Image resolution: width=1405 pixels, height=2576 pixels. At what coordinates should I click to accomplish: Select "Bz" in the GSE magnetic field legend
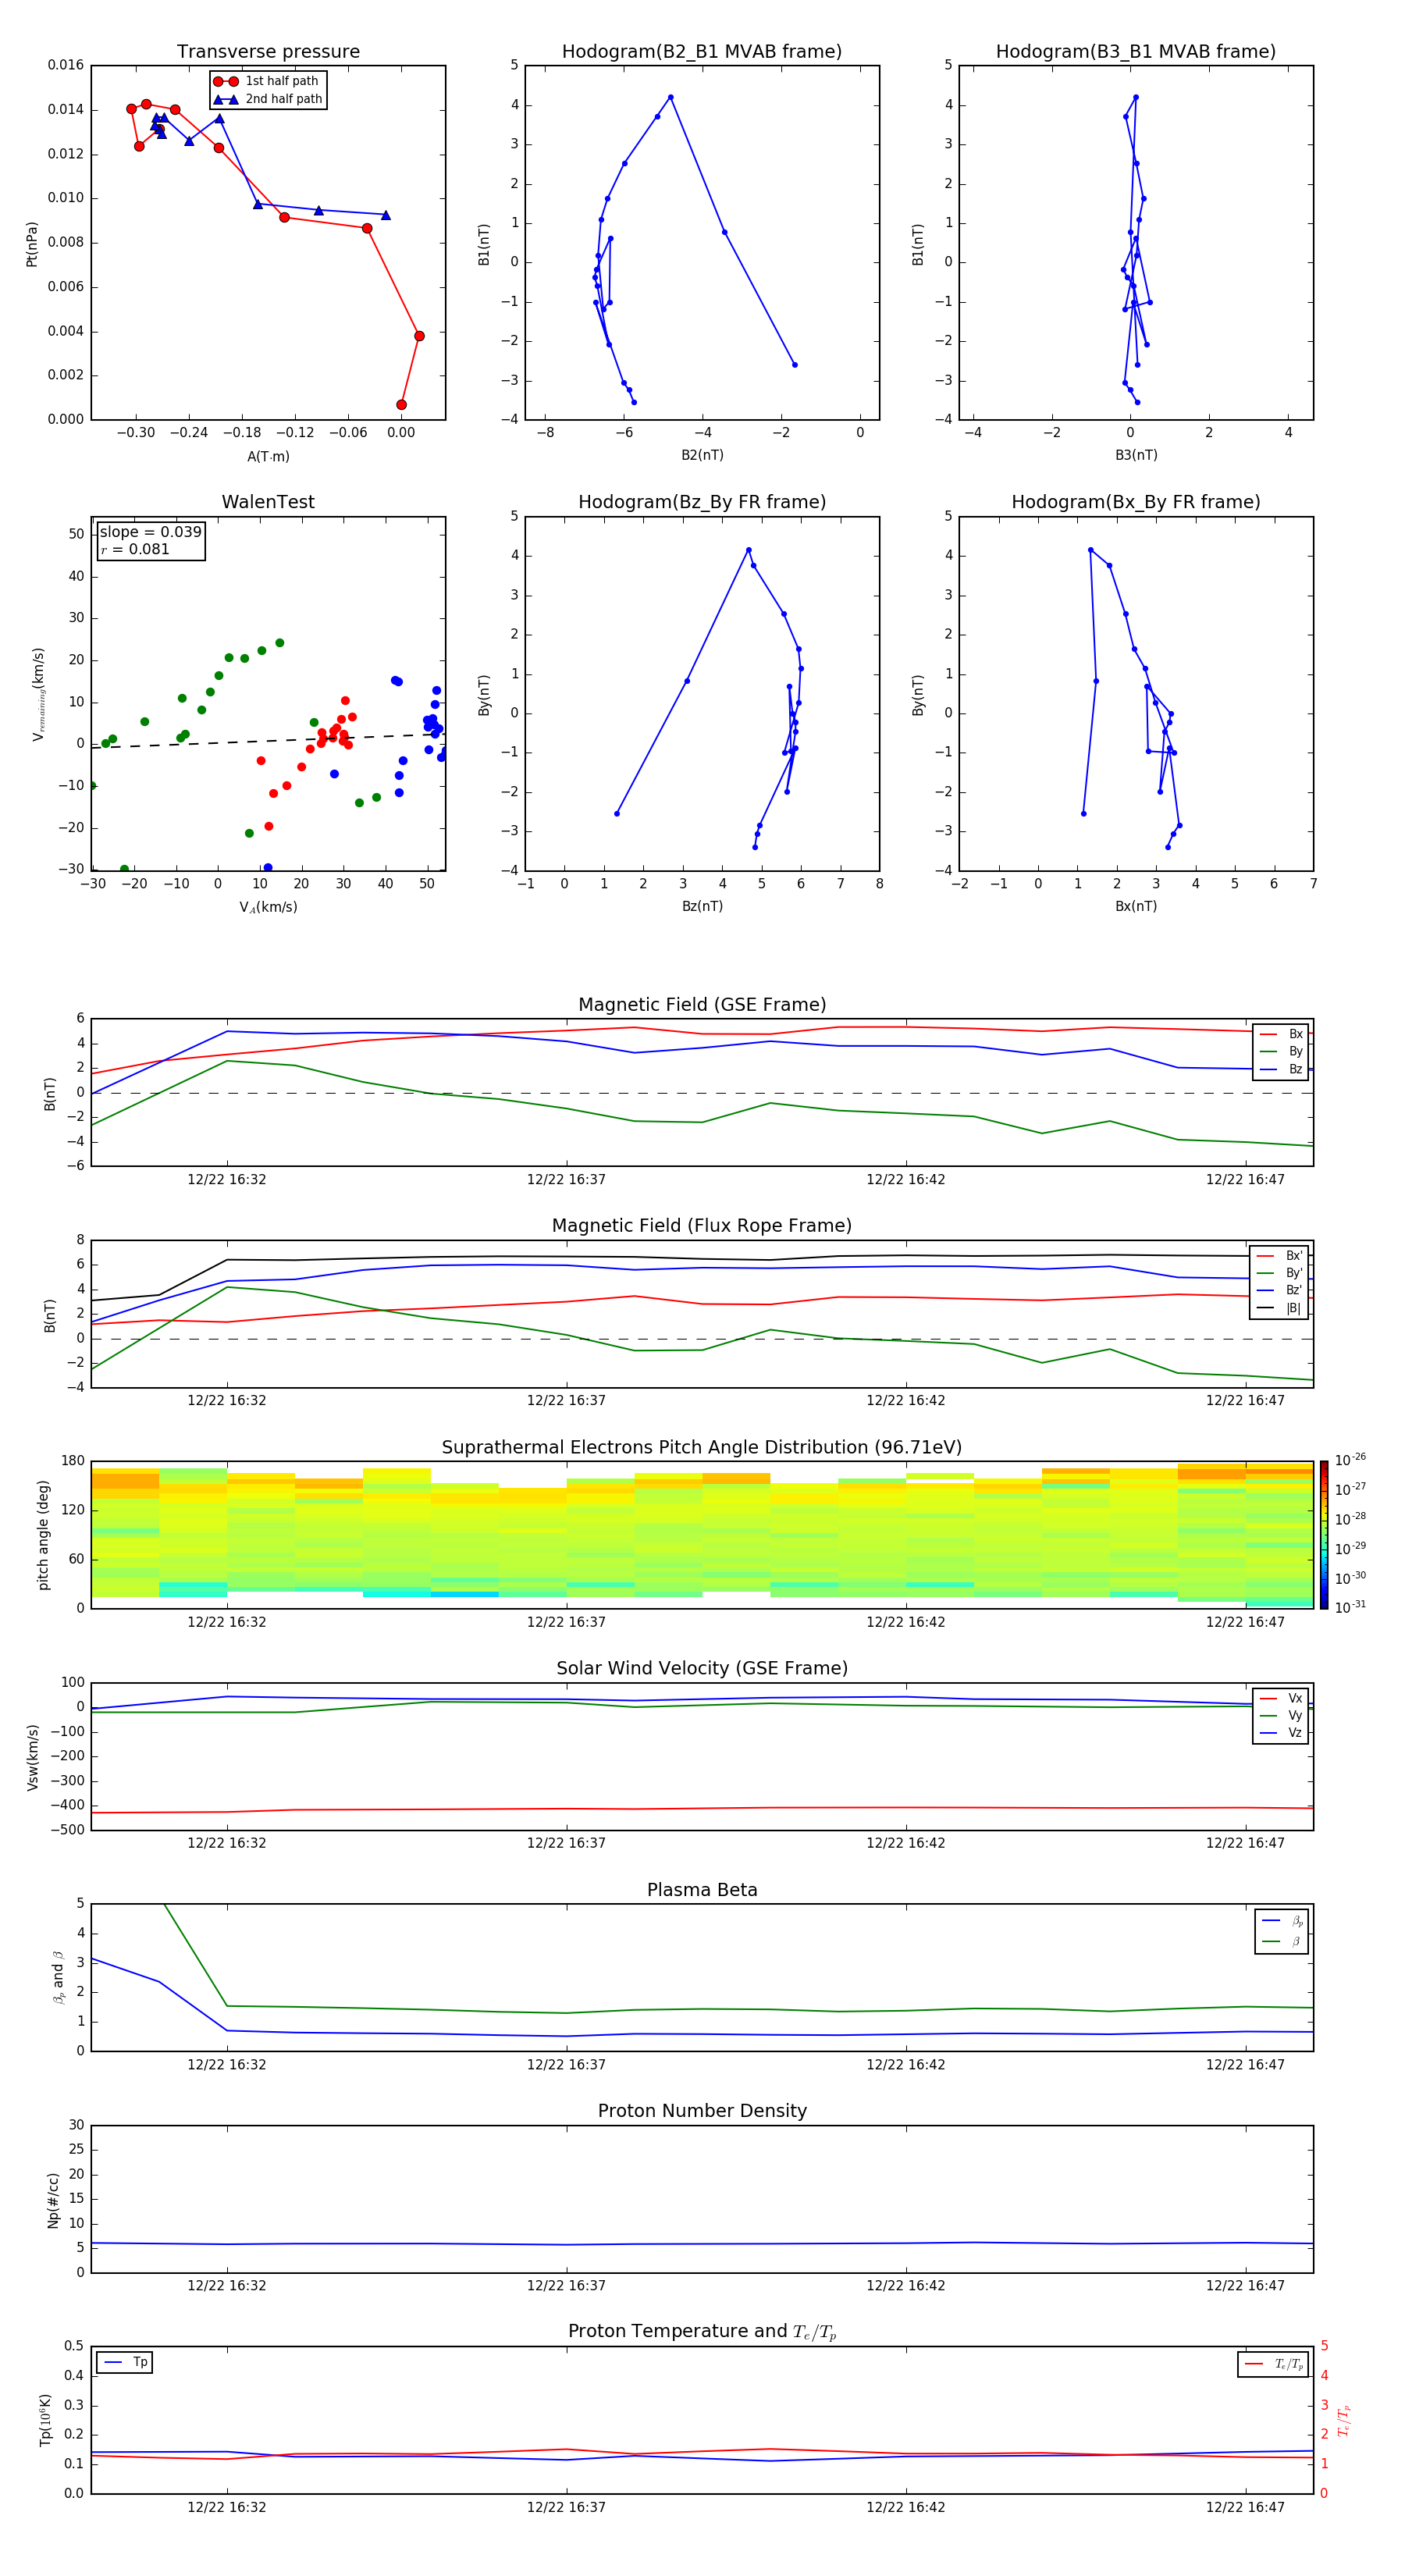coord(1282,1069)
